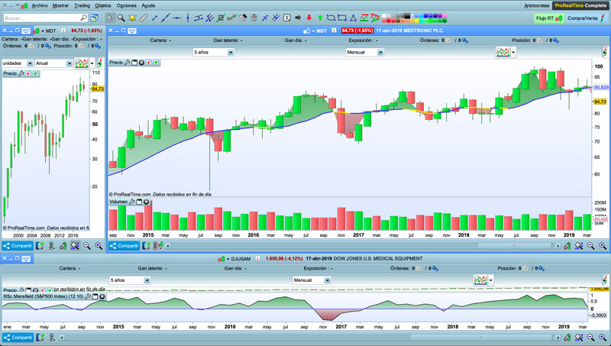Viewport: 611px width, 346px height.
Task: Select the cursor pointer tool in toolbar
Action: (x=110, y=18)
